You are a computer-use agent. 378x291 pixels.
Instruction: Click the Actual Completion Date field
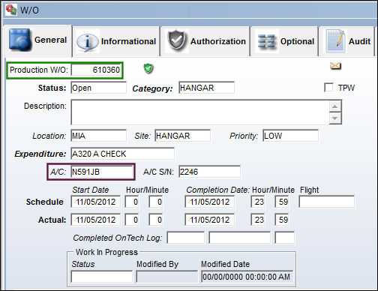210,220
